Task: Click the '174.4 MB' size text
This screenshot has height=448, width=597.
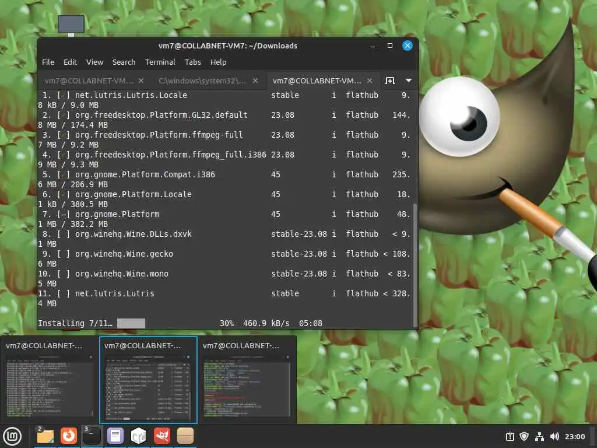Action: coord(89,125)
